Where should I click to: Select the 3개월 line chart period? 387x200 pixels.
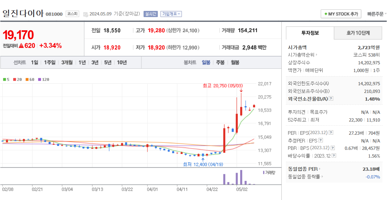click(67, 62)
